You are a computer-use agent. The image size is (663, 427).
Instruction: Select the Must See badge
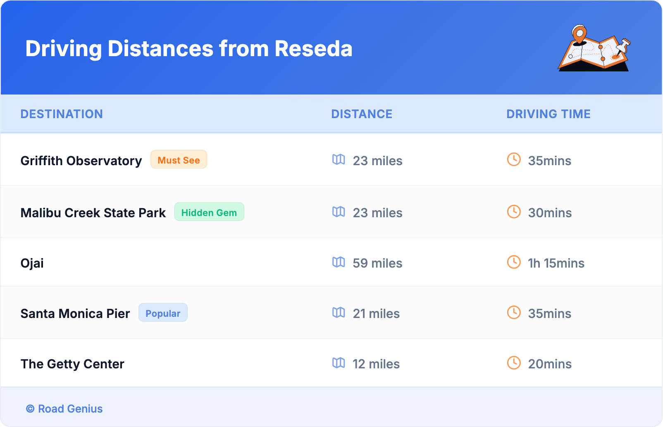pyautogui.click(x=179, y=160)
